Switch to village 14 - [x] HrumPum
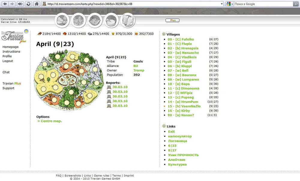This screenshot has height=181, width=300. pyautogui.click(x=183, y=102)
